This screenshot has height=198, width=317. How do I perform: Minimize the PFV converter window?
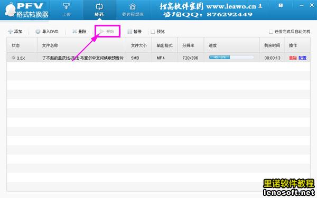(x=302, y=5)
